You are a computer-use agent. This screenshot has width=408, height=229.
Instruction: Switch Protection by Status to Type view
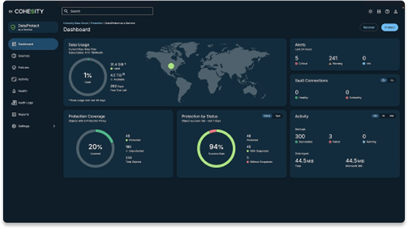[x=278, y=116]
